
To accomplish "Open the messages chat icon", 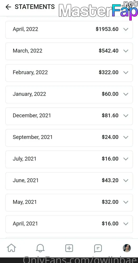I will click(x=98, y=248).
